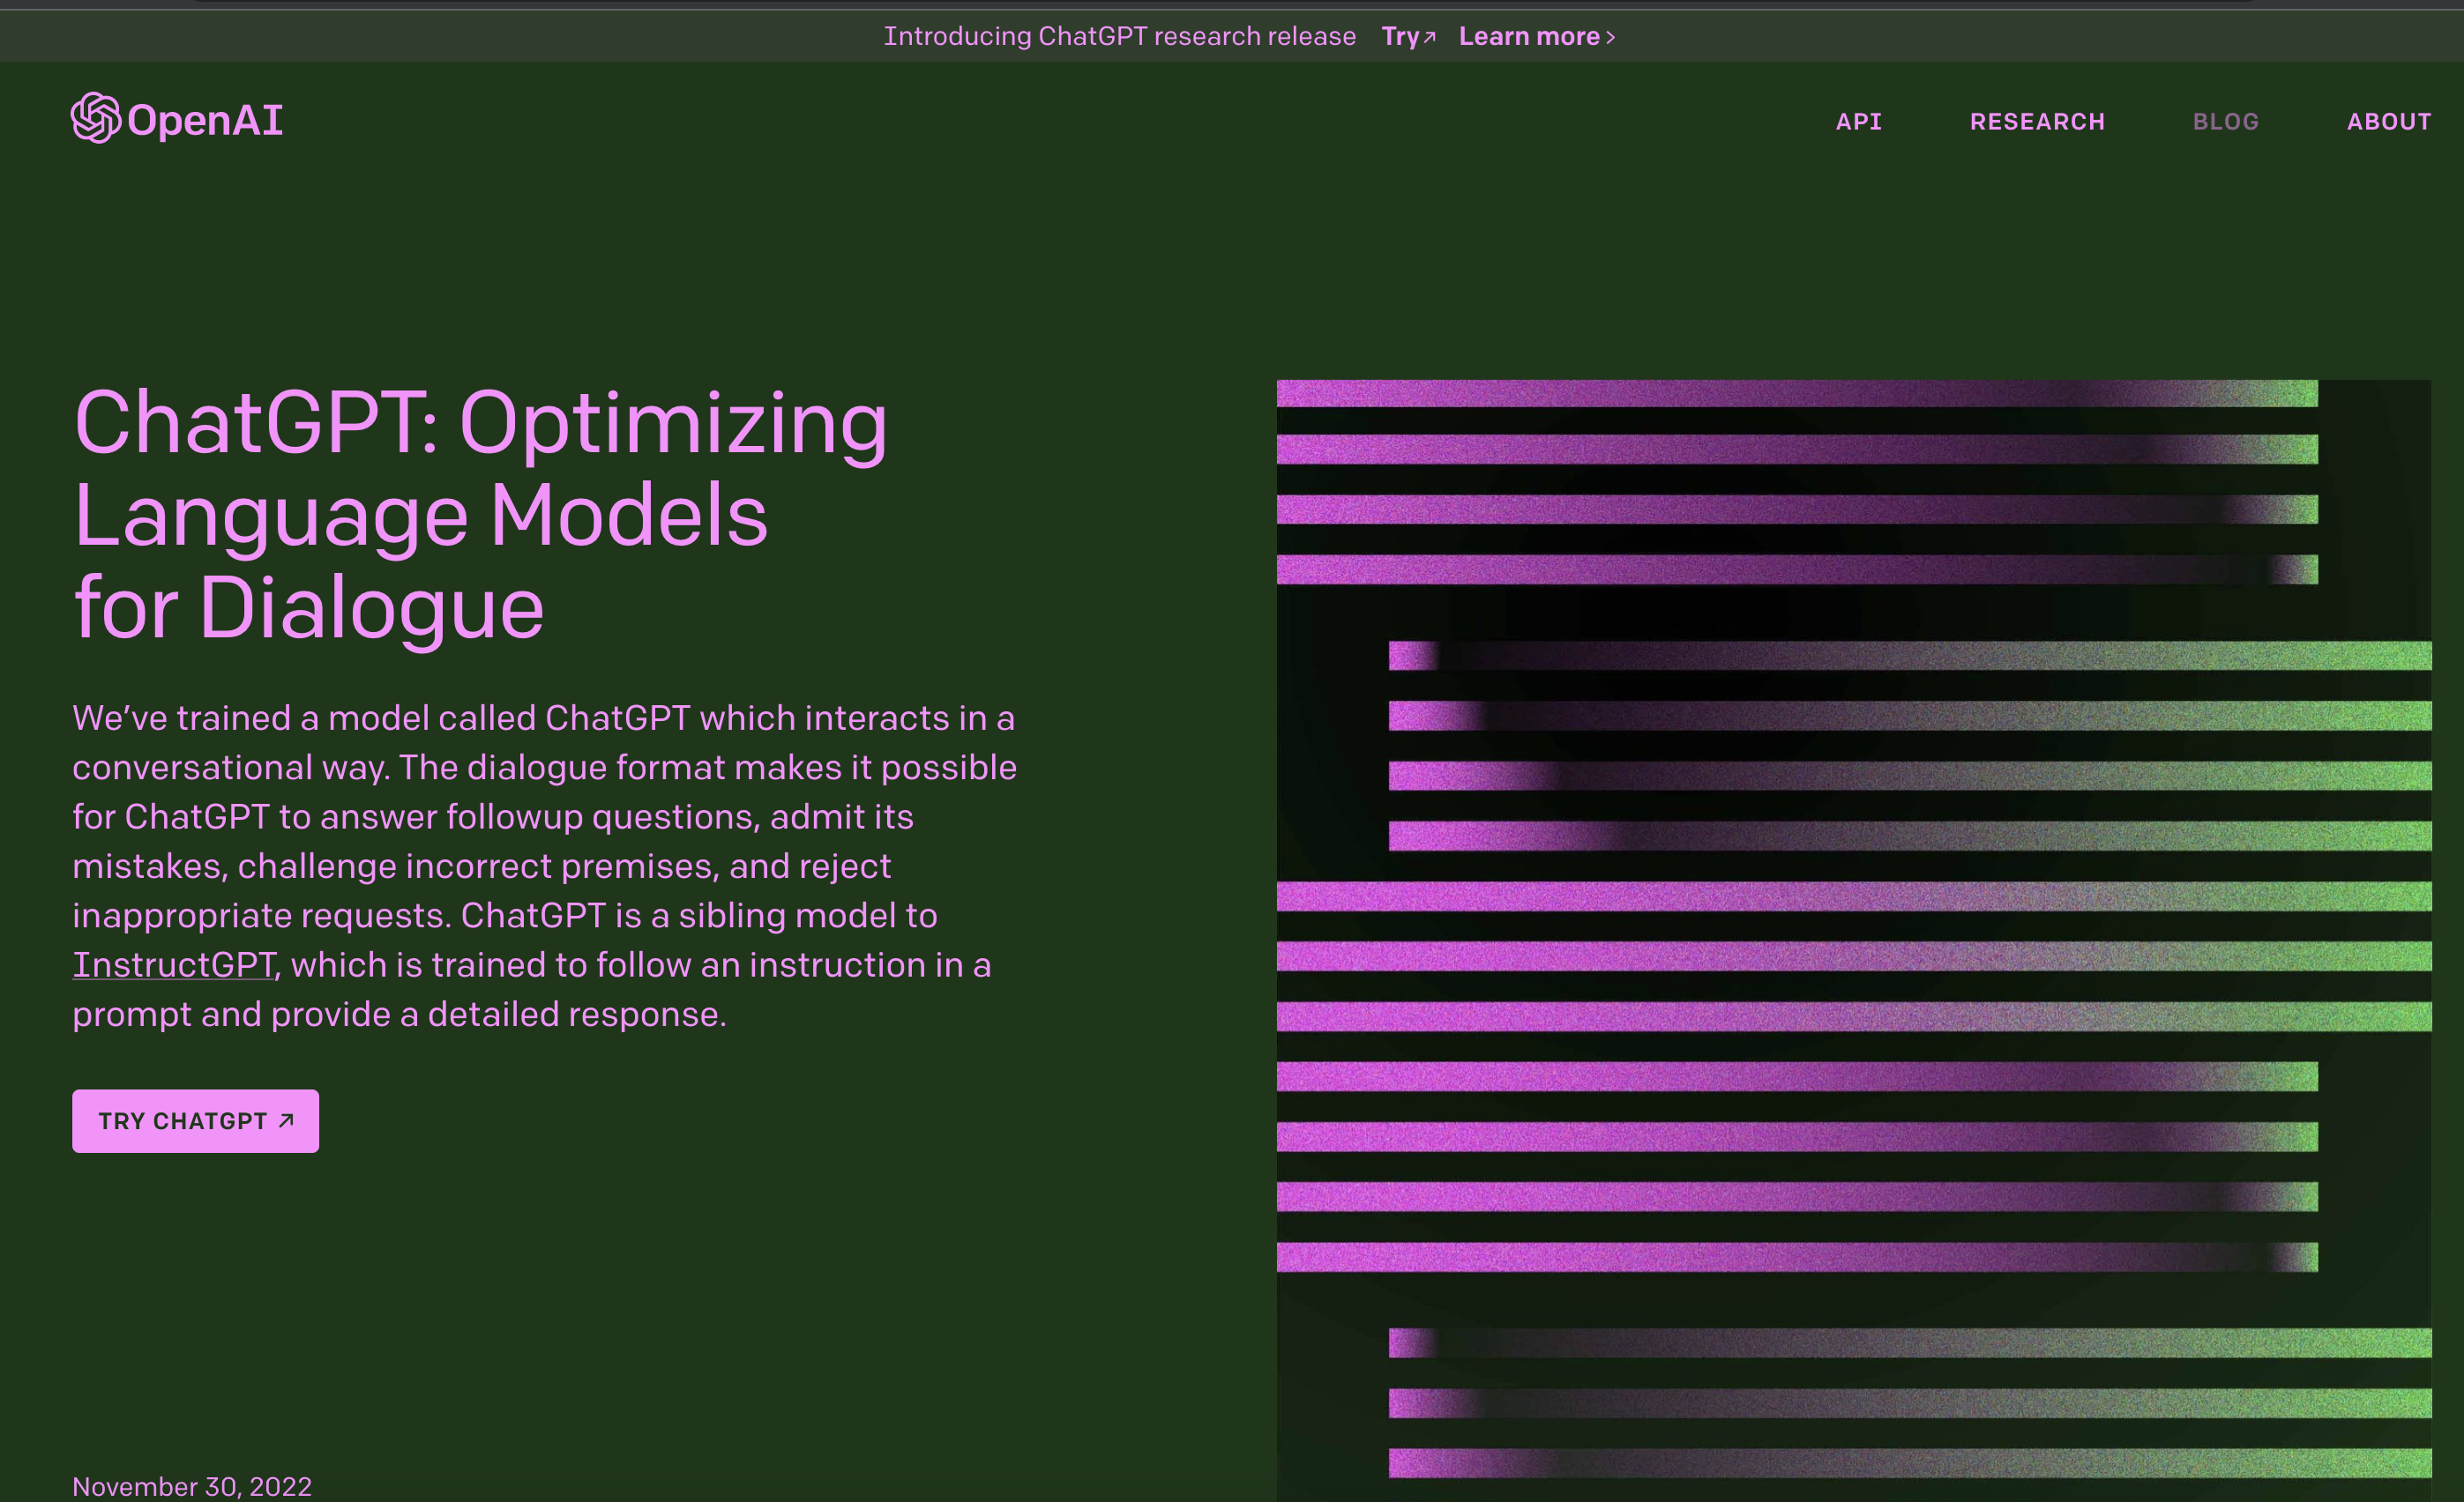Click the chevron icon after Learn more
The width and height of the screenshot is (2464, 1502).
tap(1610, 38)
